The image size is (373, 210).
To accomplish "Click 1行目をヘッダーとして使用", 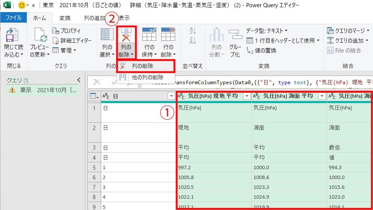I will 283,40.
